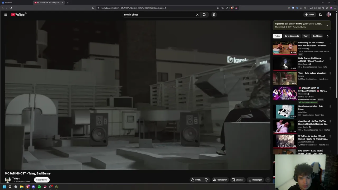Subscribe with the Suscribirme button
This screenshot has height=190, width=338.
42,180
